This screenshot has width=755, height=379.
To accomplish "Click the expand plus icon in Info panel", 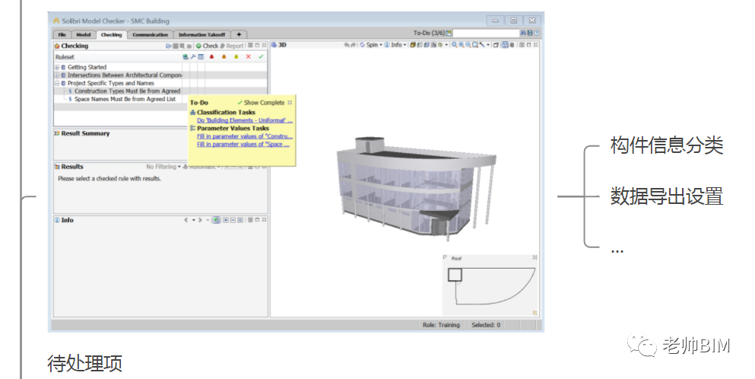I will coord(226,220).
